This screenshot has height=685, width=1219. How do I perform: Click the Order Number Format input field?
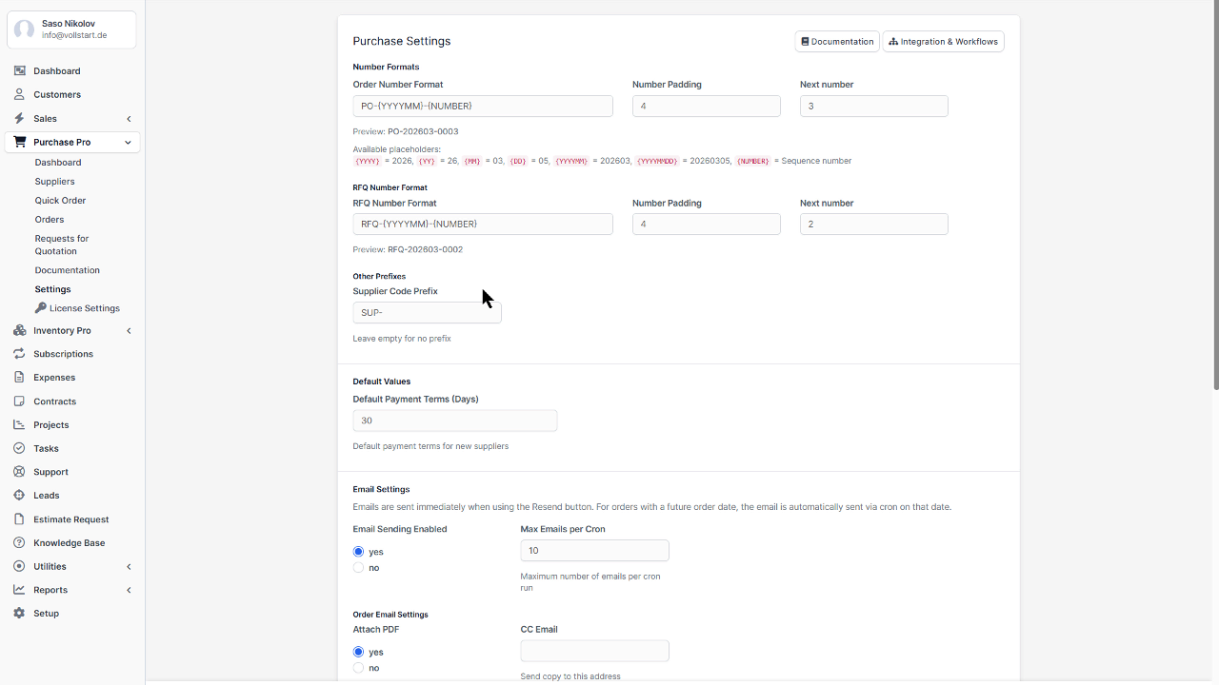pyautogui.click(x=483, y=107)
